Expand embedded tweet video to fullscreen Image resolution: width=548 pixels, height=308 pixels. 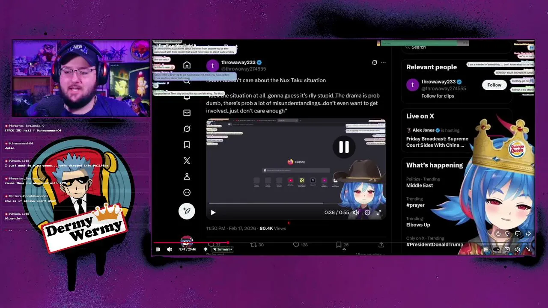[379, 213]
